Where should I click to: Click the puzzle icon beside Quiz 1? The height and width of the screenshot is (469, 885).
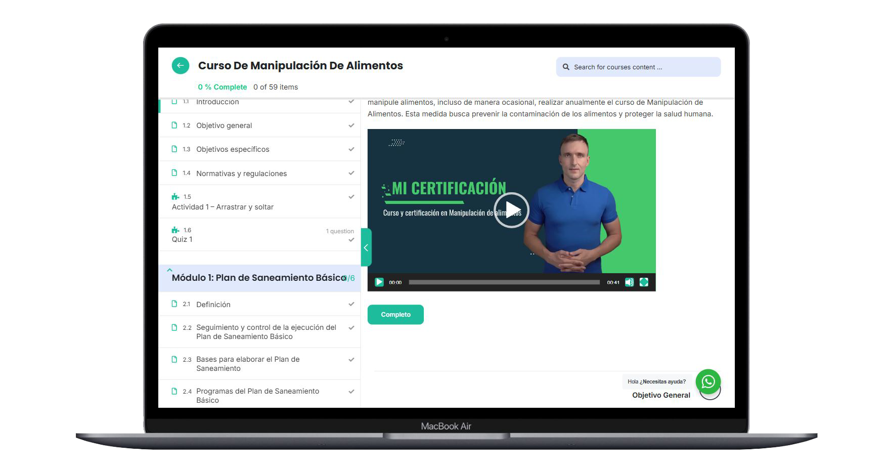pos(175,230)
